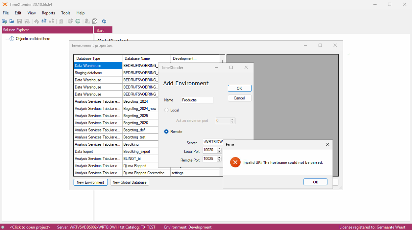Click the Server input field
Image resolution: width=412 pixels, height=230 pixels.
point(213,142)
